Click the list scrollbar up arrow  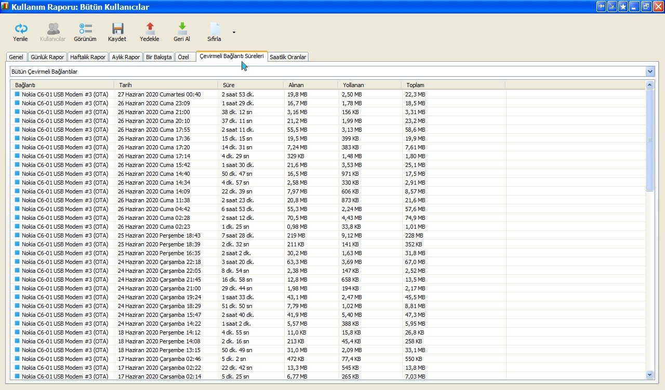[x=650, y=85]
